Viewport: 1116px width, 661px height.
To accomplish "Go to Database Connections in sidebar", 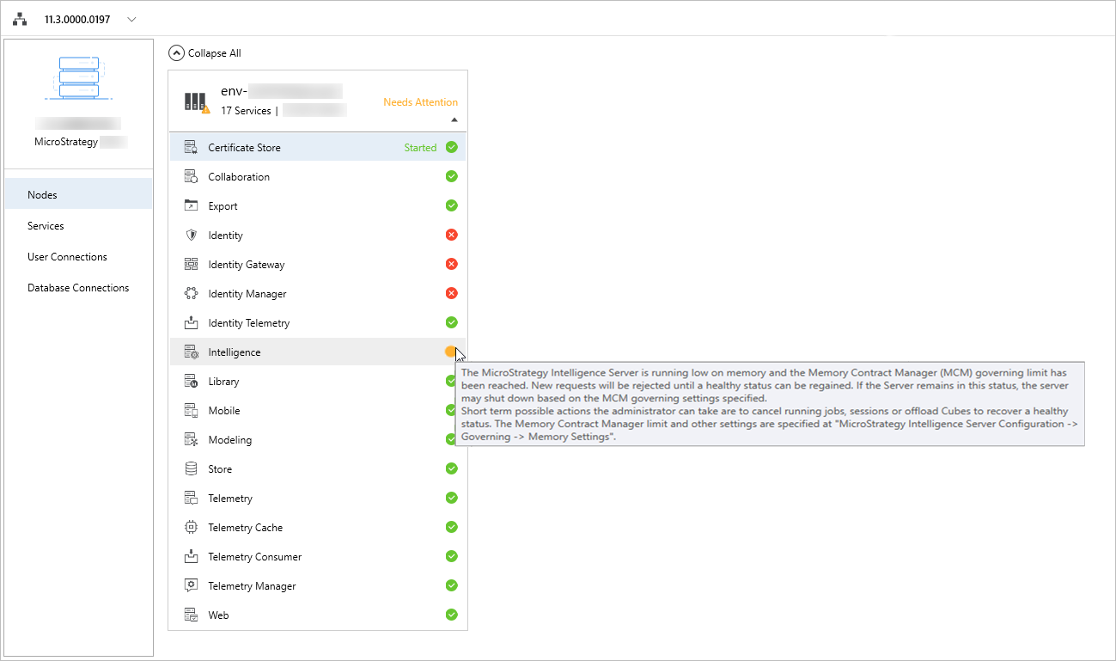I will 78,288.
